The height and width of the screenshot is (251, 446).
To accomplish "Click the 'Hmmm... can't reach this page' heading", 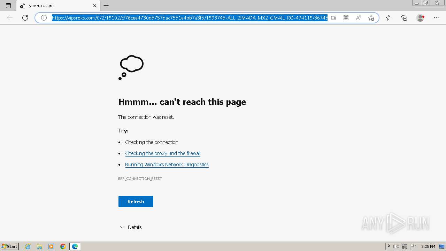I will (182, 102).
